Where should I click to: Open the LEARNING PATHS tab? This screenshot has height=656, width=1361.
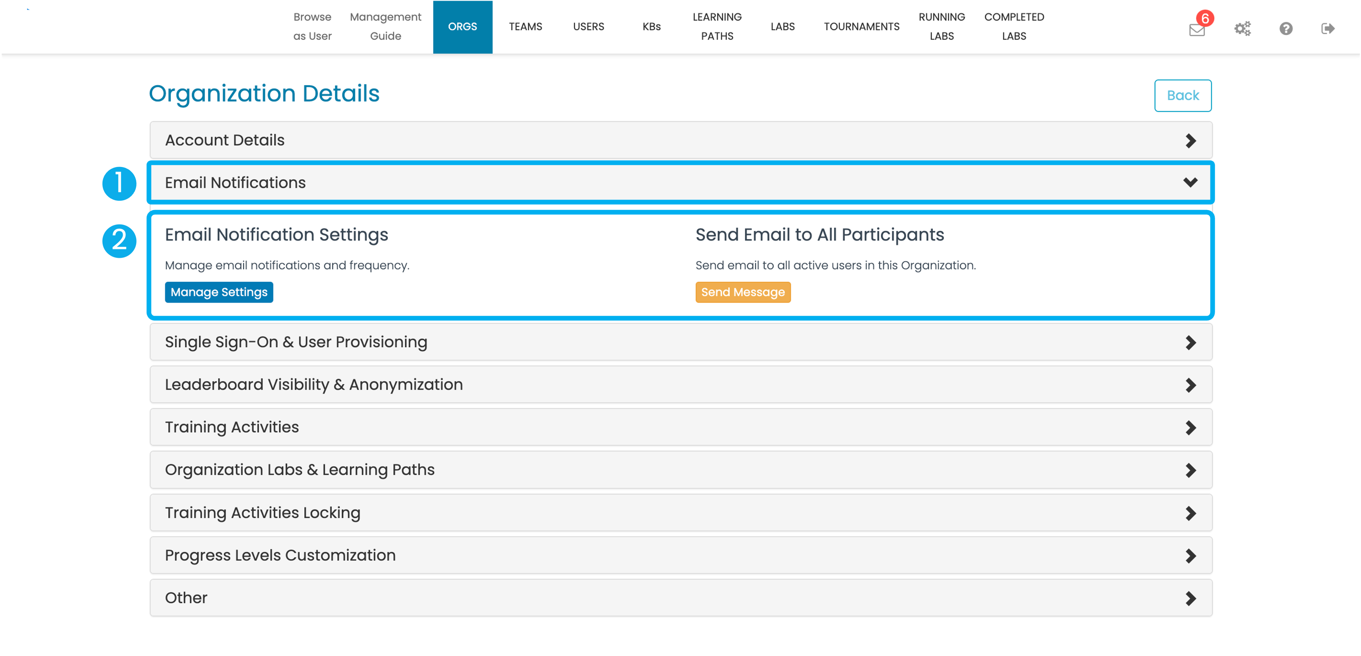717,26
